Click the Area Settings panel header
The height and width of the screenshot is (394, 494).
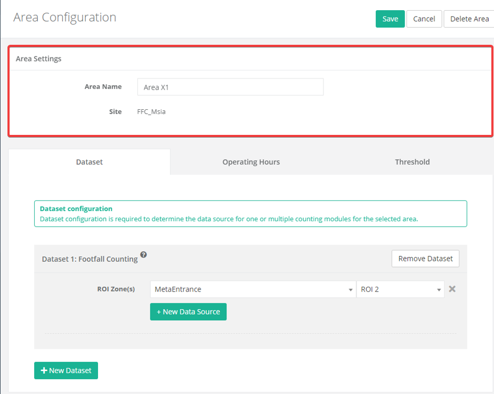pos(38,59)
